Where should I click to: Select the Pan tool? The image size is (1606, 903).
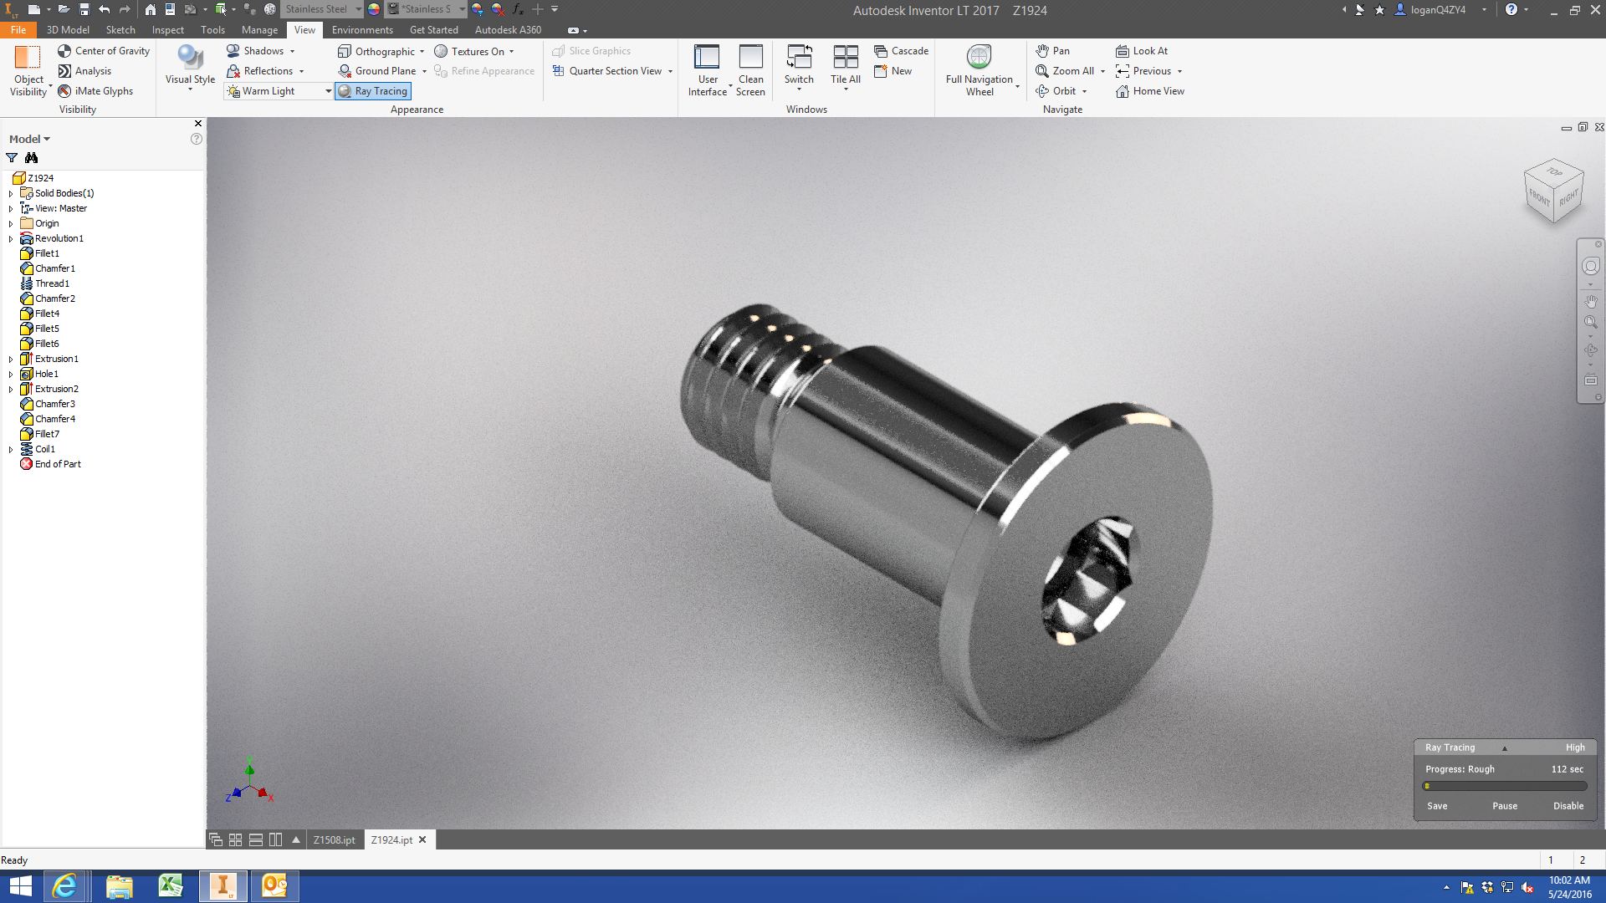coord(1052,51)
